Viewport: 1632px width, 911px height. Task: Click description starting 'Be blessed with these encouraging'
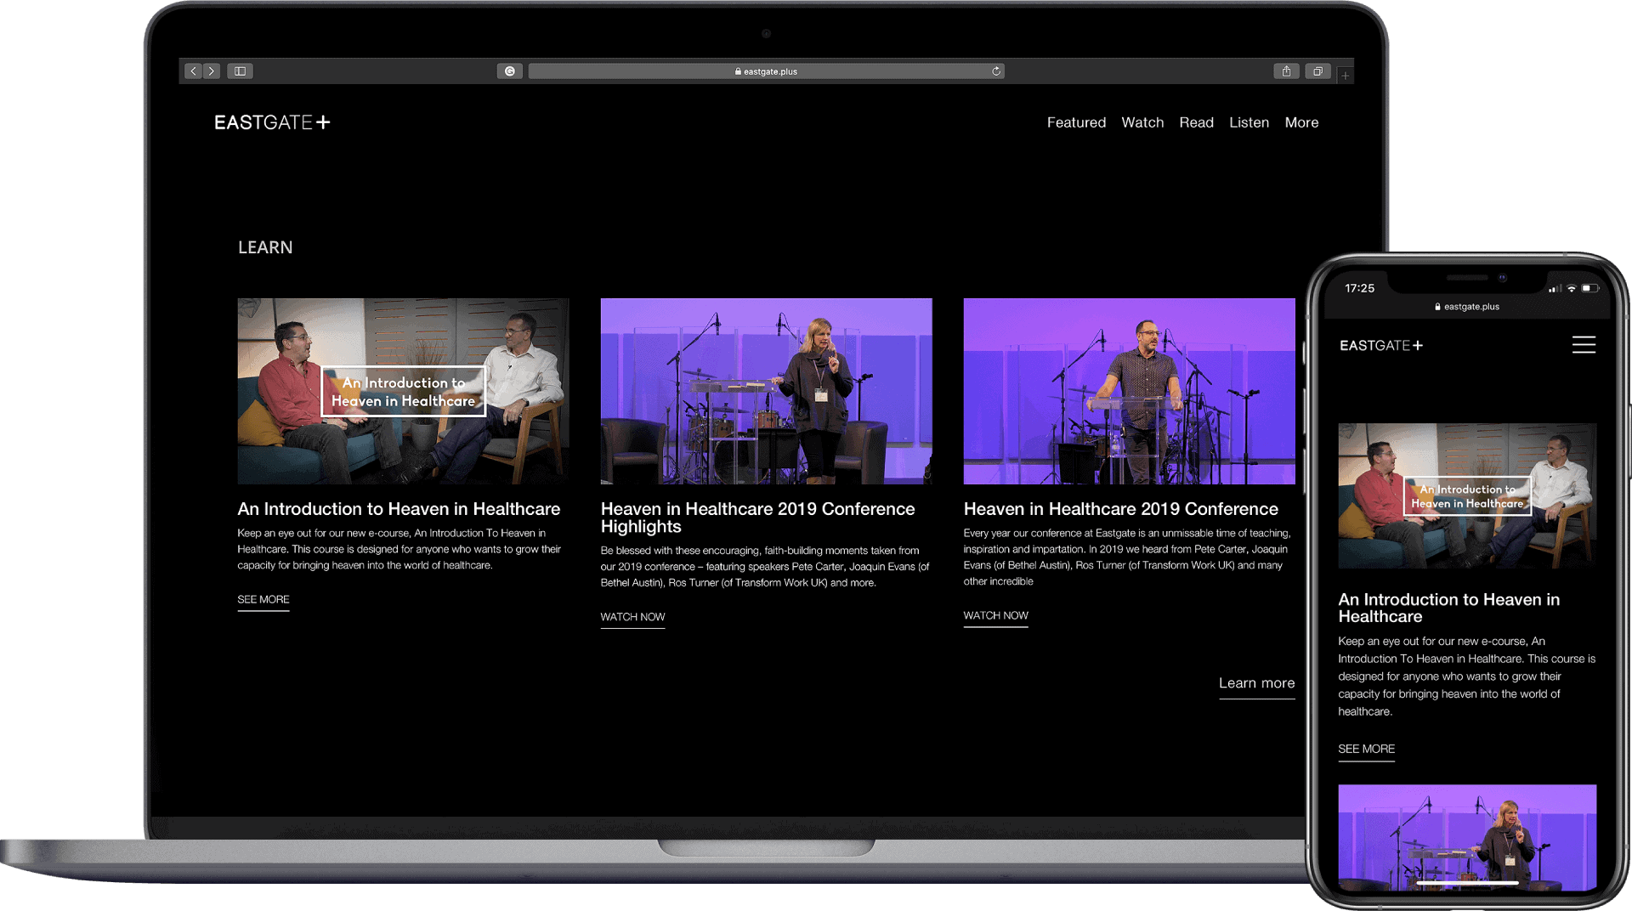[765, 567]
